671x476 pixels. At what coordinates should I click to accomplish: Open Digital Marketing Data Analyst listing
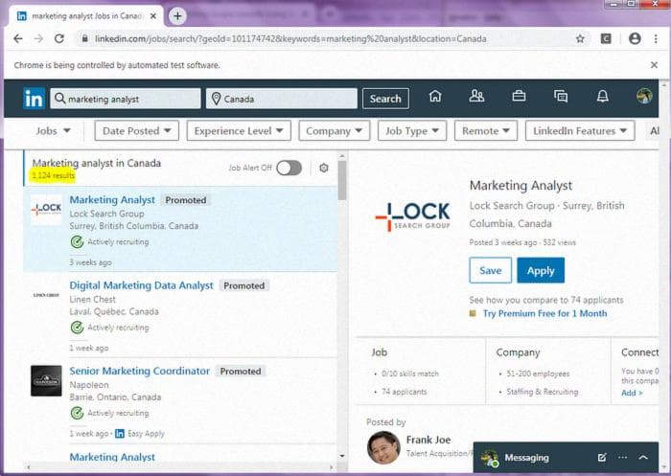tap(141, 285)
